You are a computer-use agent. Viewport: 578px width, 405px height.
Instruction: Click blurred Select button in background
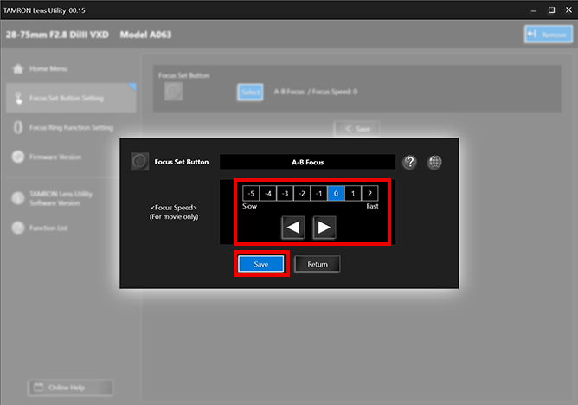point(250,92)
